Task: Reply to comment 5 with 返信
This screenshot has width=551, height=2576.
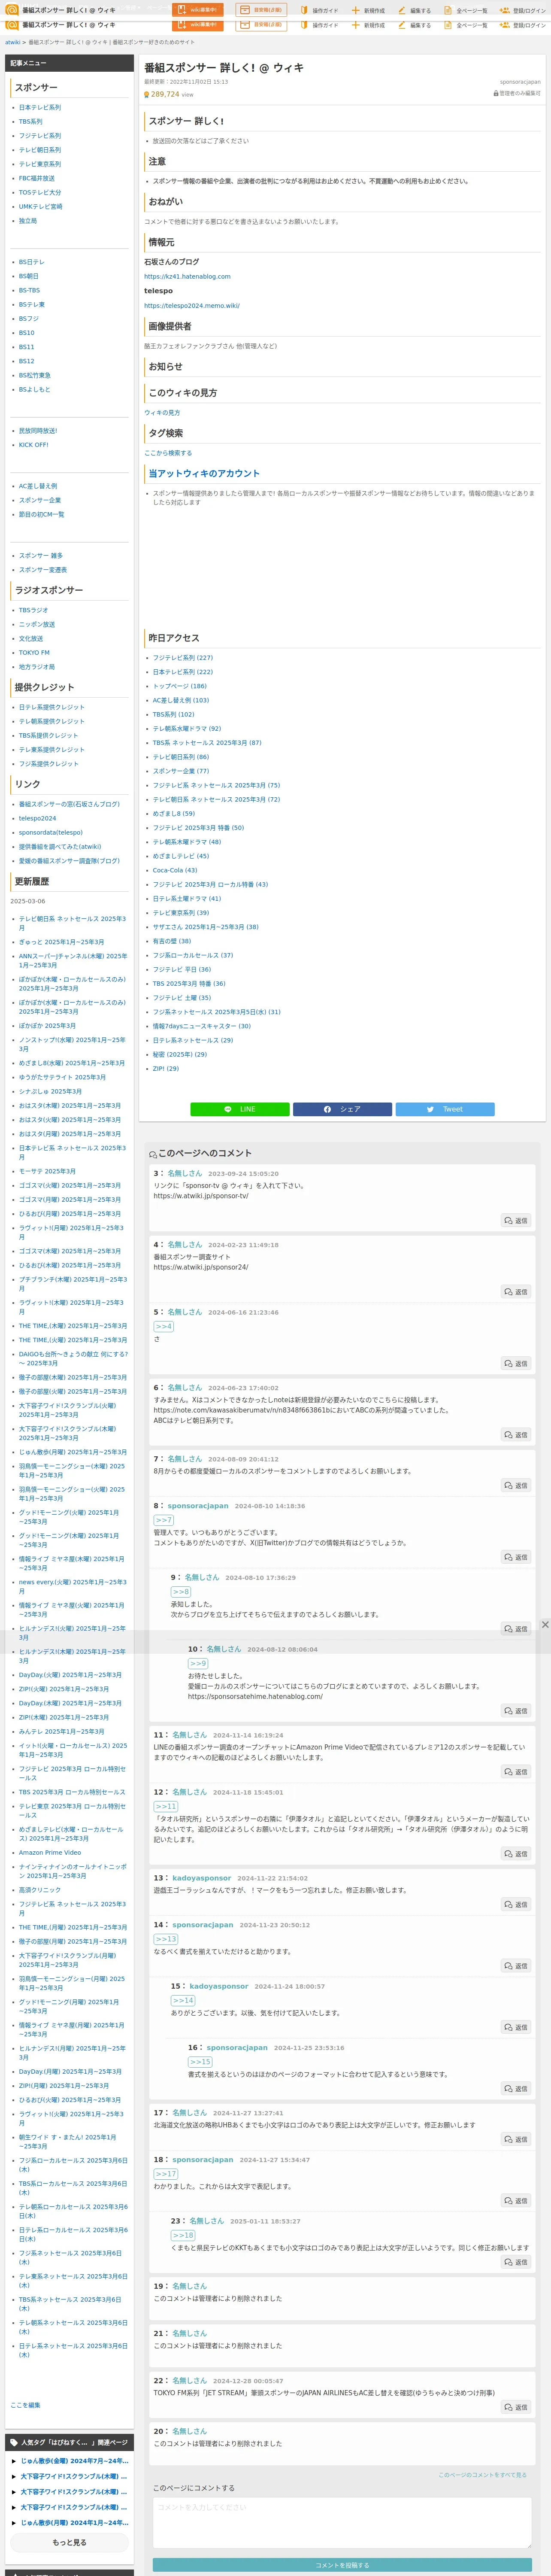Action: [x=516, y=1364]
